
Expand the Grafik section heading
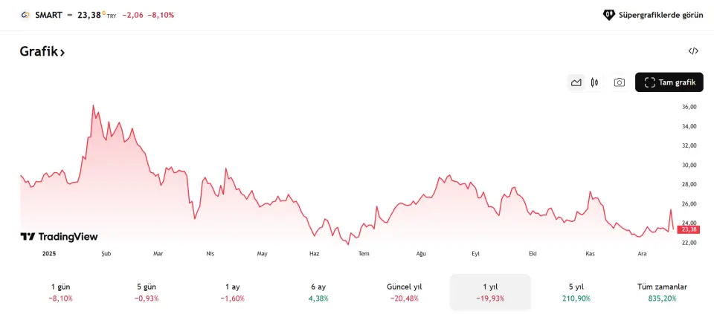click(x=42, y=52)
